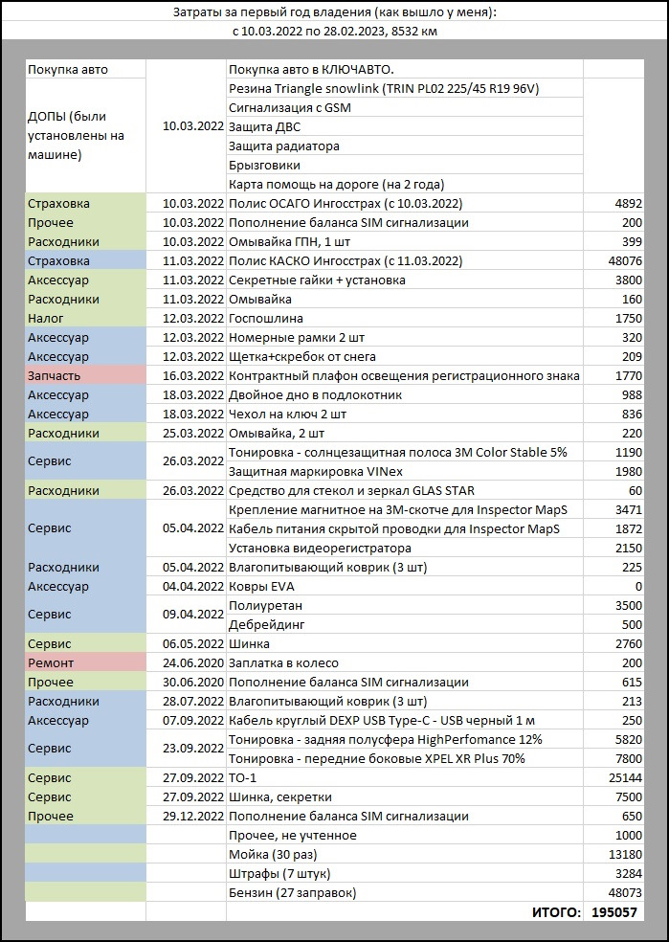Click the 'Сигнализация с GSM' cell

(405, 107)
